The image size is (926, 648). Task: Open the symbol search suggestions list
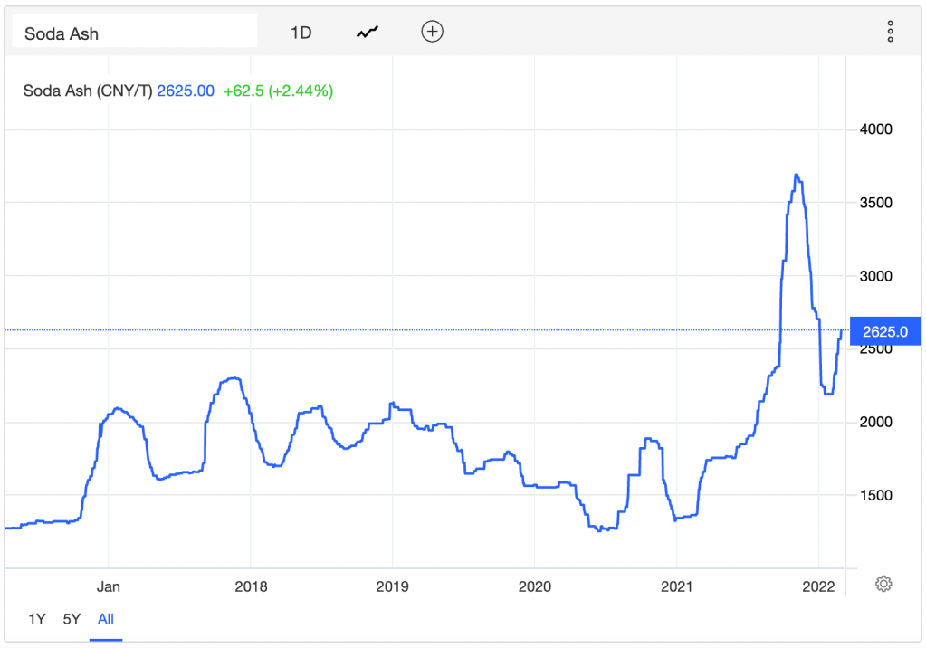(x=134, y=31)
